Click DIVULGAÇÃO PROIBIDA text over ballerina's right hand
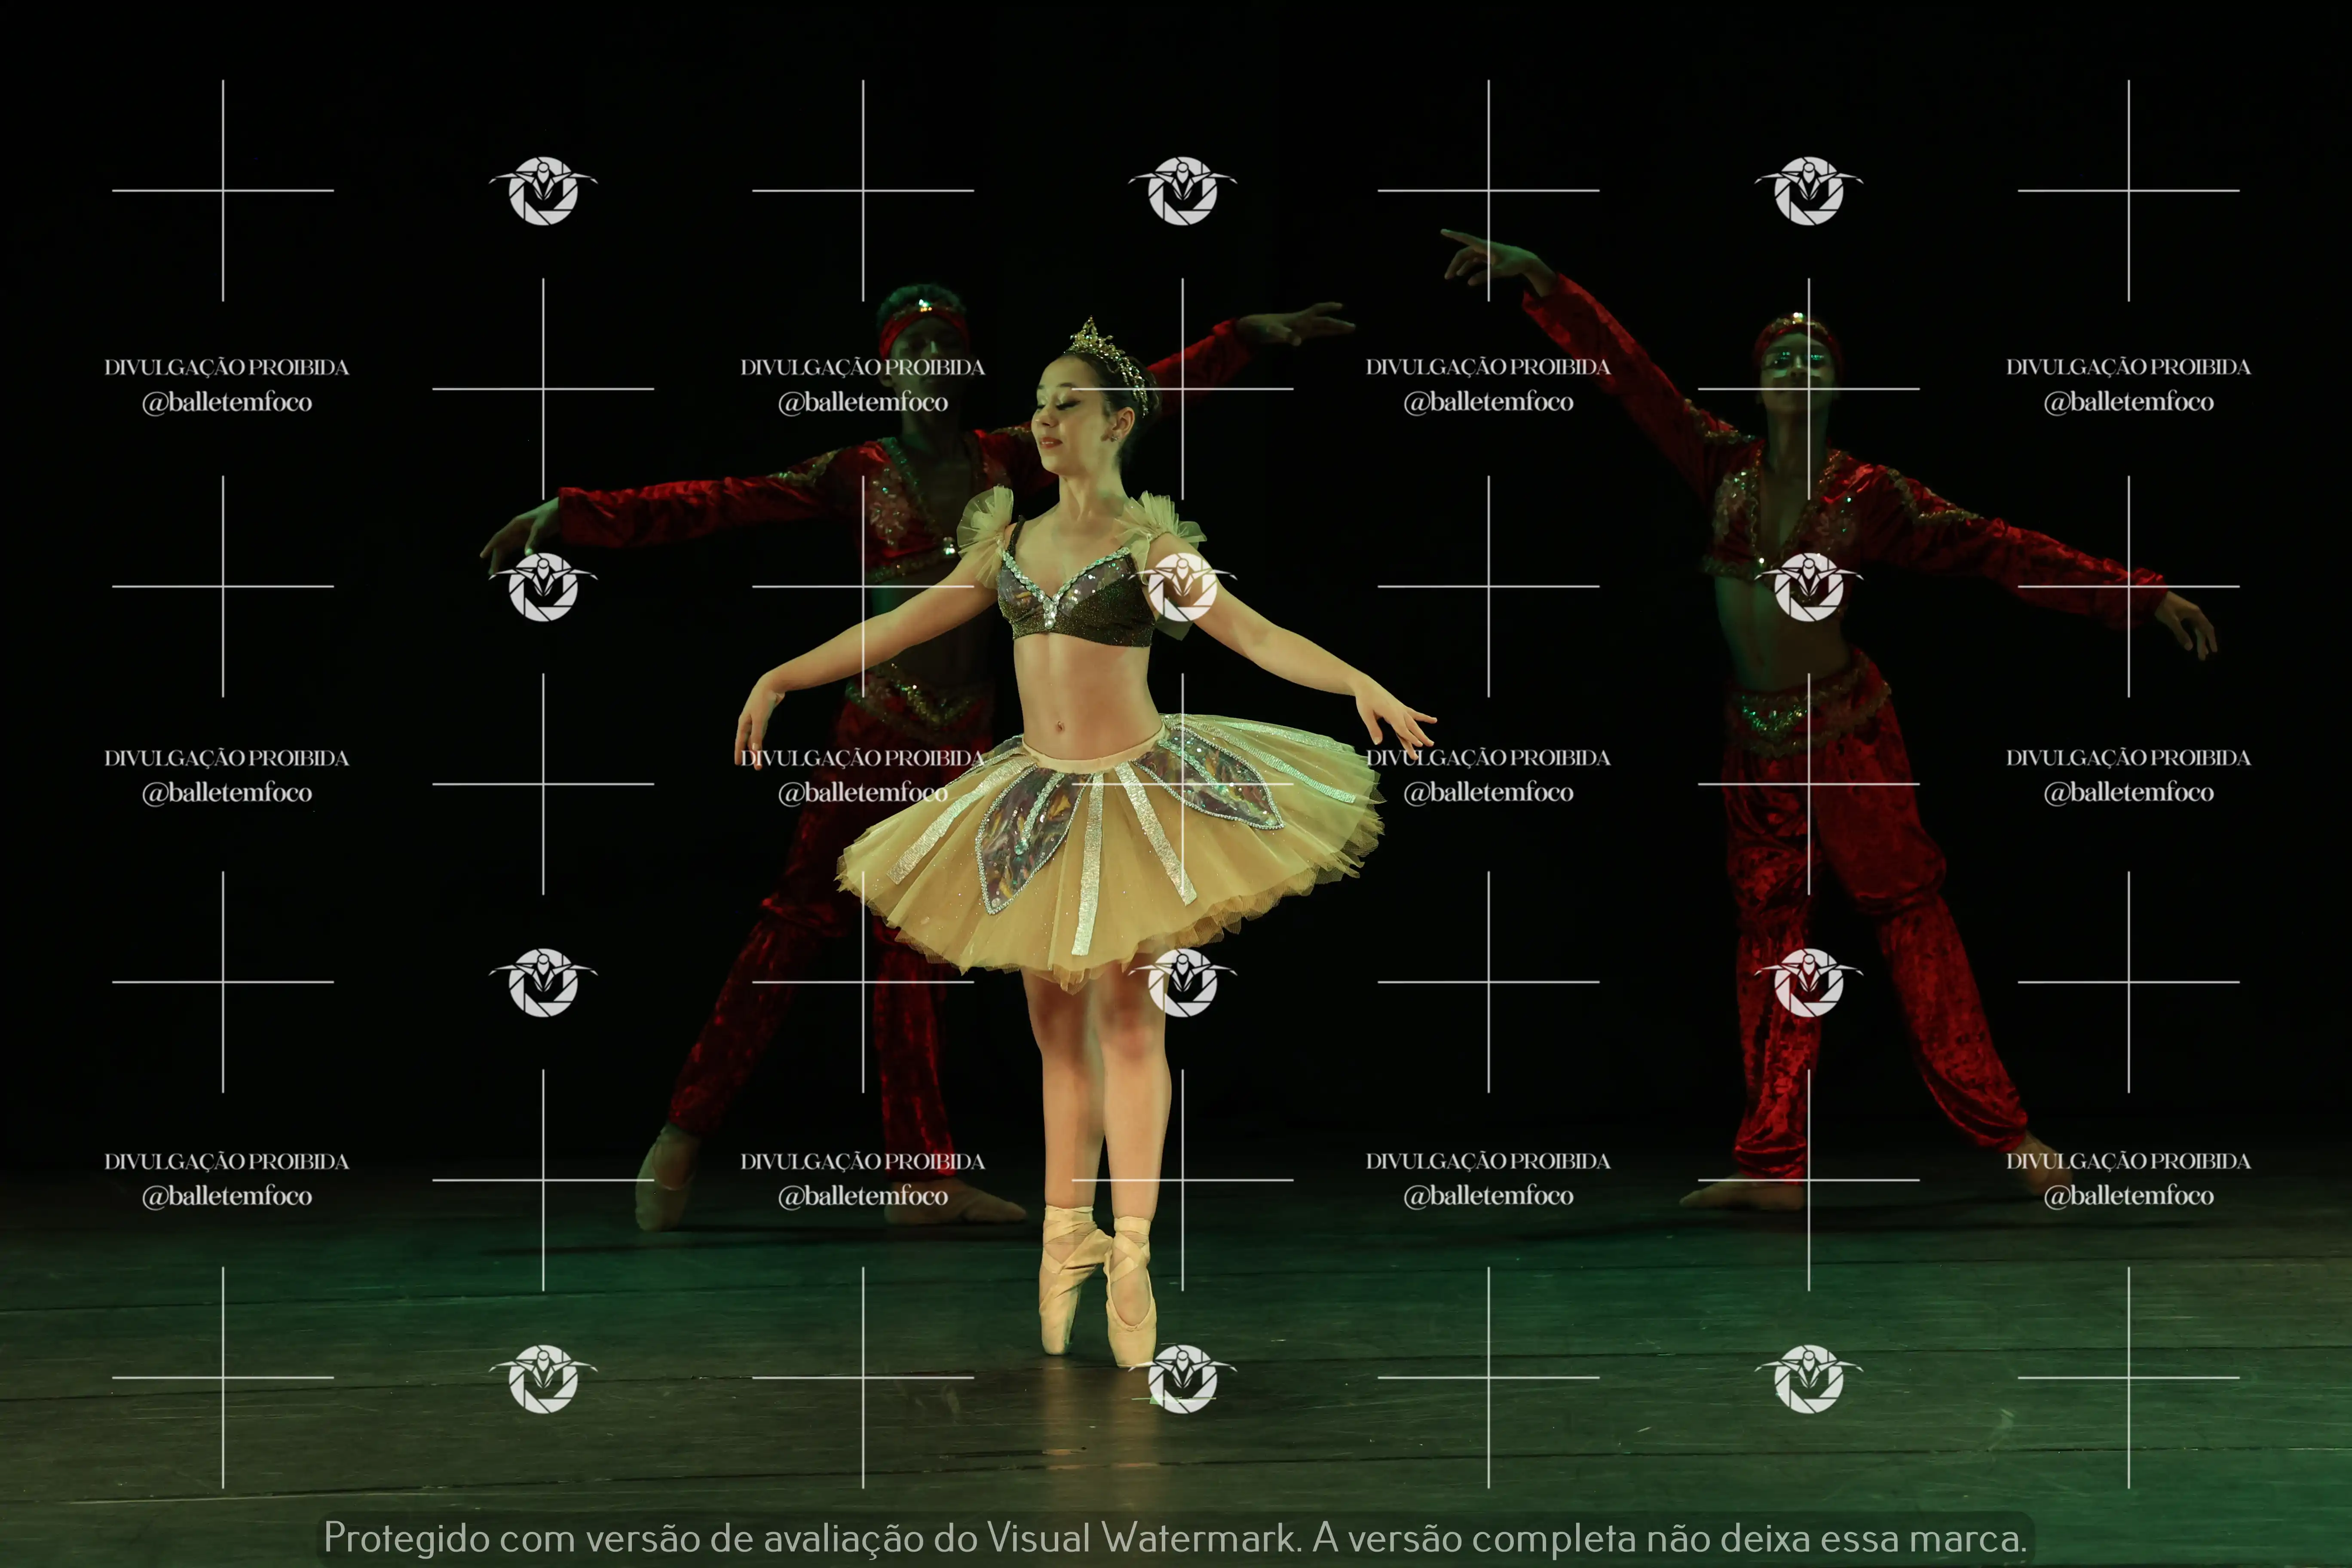 (x=862, y=758)
